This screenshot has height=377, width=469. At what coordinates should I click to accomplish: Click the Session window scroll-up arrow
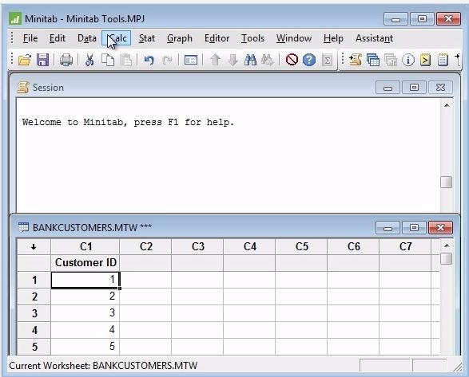[x=447, y=105]
